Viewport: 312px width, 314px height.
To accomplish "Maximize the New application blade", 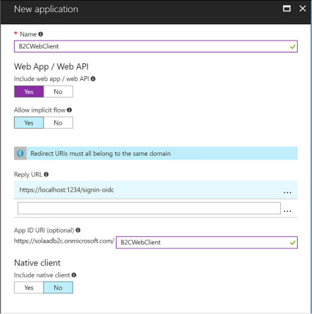I will [x=286, y=9].
